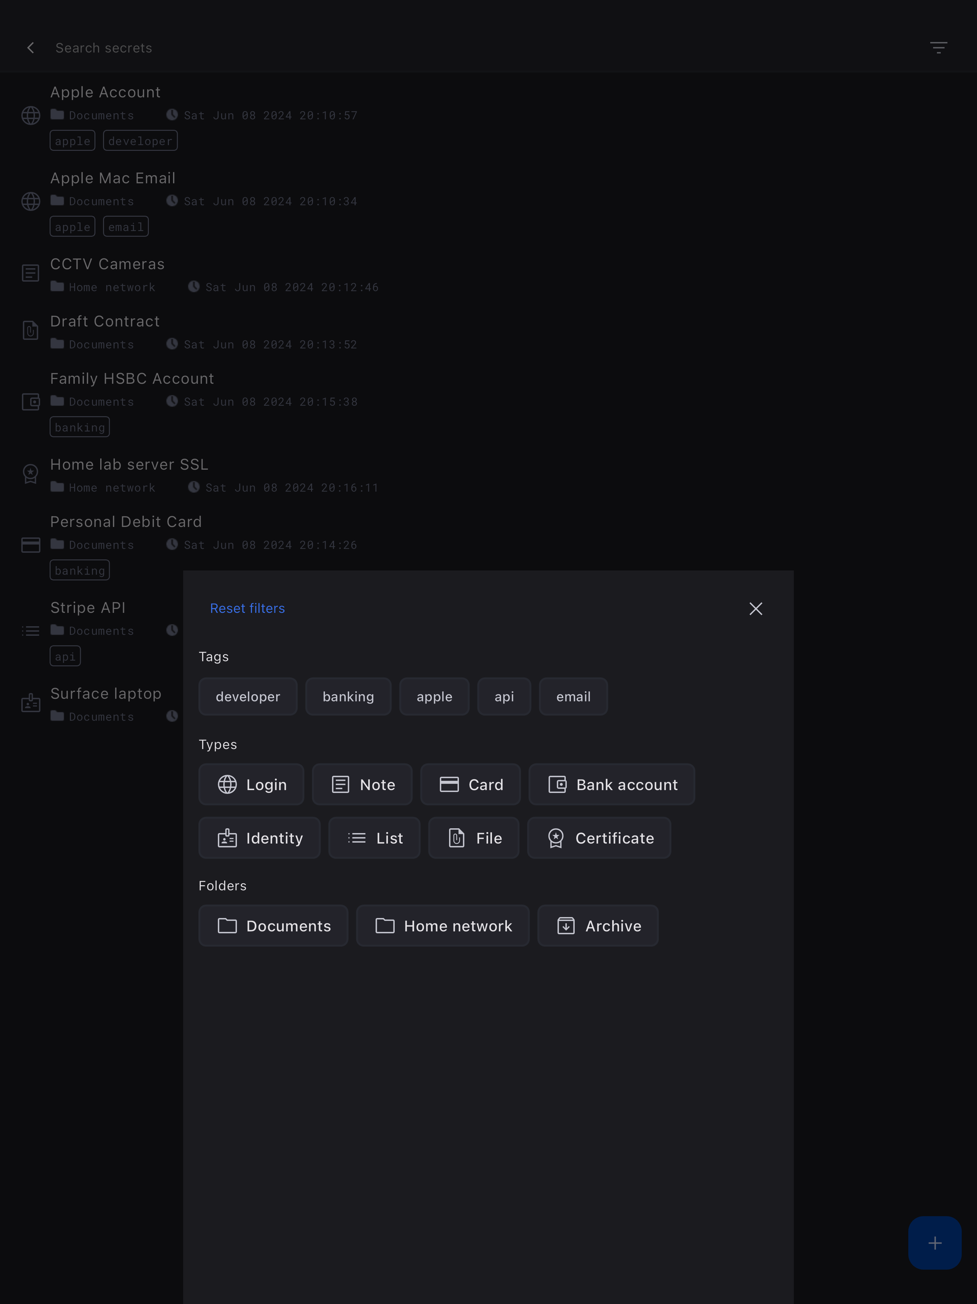Filter by Card type

470,785
